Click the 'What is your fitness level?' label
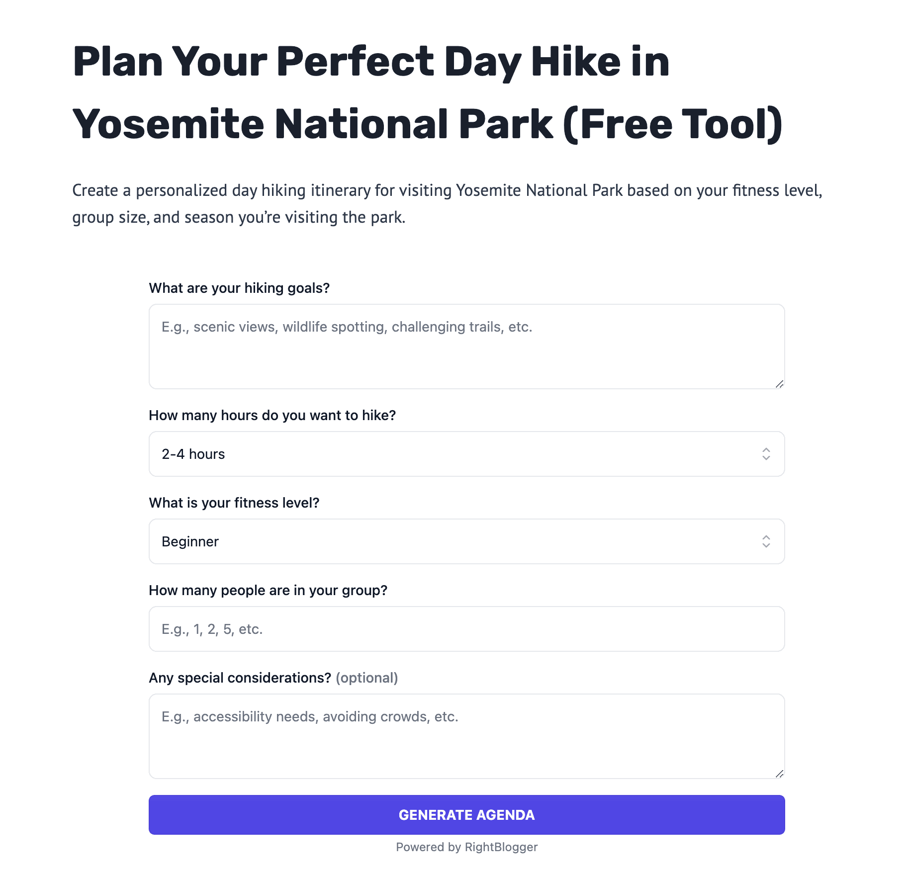This screenshot has width=908, height=876. (235, 503)
